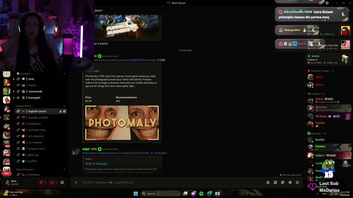The image size is (353, 198).
Task: Open the server with 145 notifications badge
Action: point(7,153)
